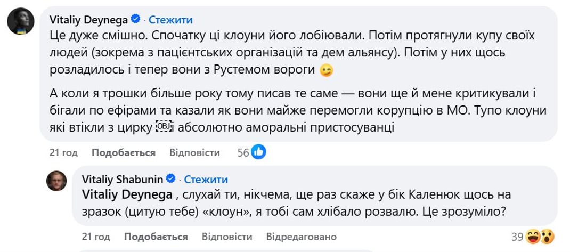
Task: Click the bold Vitaliy Deynega mention in reply
Action: click(127, 194)
